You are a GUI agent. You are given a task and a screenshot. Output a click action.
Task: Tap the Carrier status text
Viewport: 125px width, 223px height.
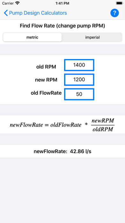point(8,3)
